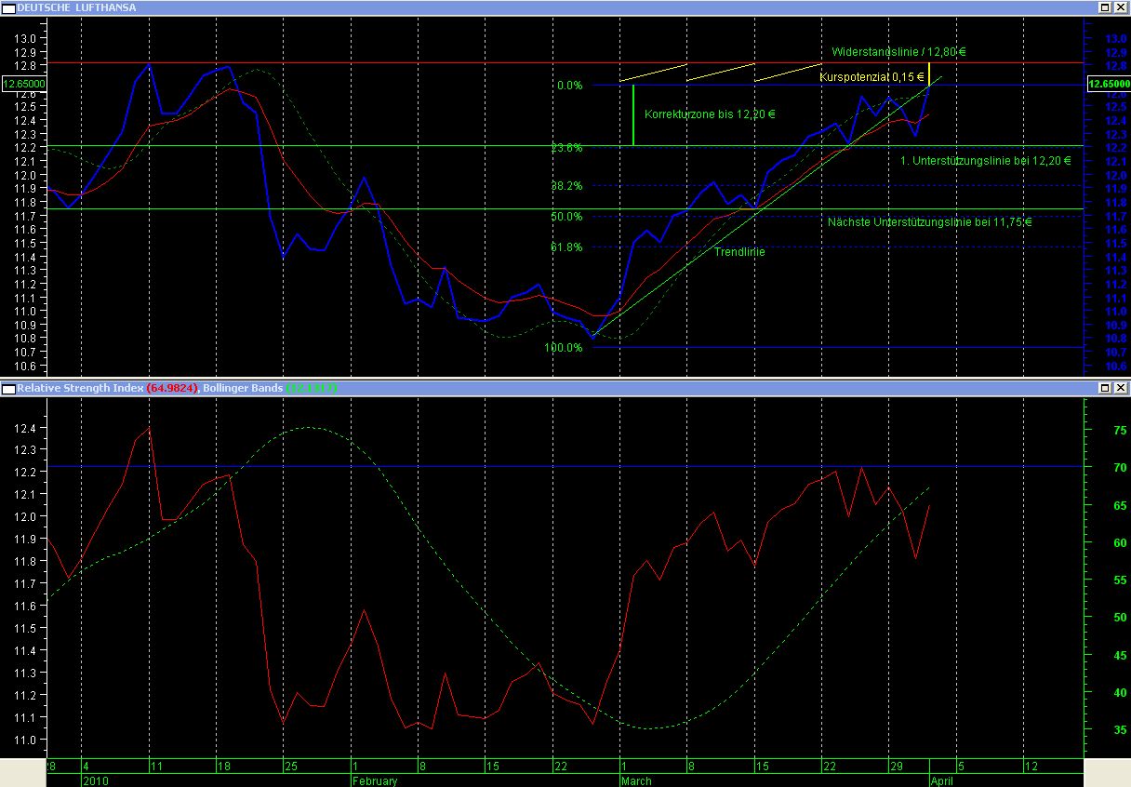The width and height of the screenshot is (1131, 787).
Task: Click the 25 date tick in January
Action: [x=290, y=767]
